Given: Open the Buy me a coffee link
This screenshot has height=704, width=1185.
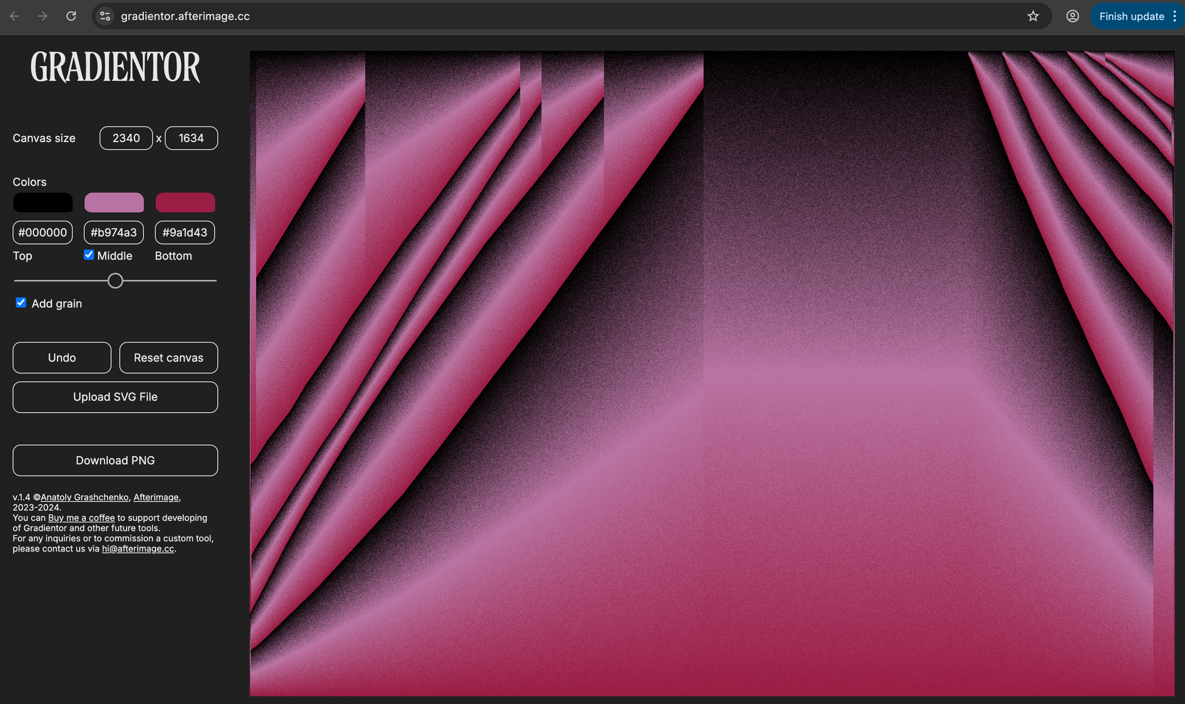Looking at the screenshot, I should (81, 517).
